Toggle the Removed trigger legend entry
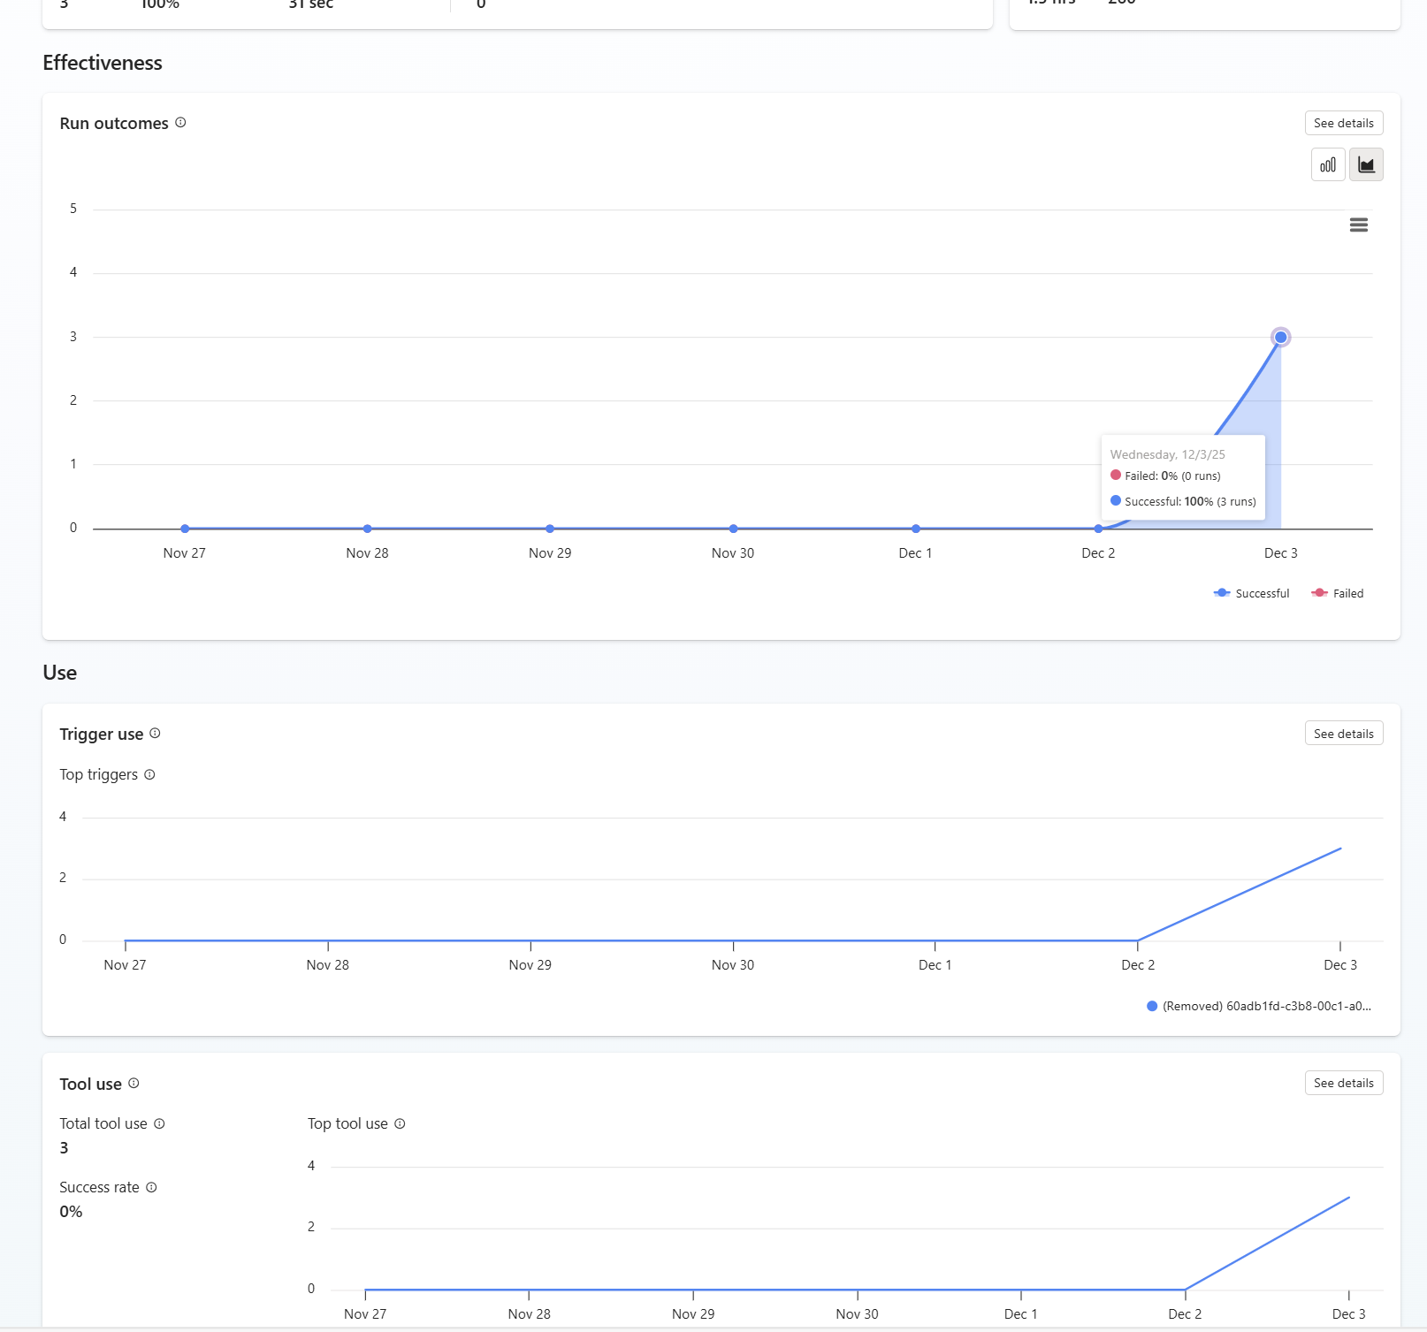This screenshot has width=1427, height=1332. point(1259,1007)
